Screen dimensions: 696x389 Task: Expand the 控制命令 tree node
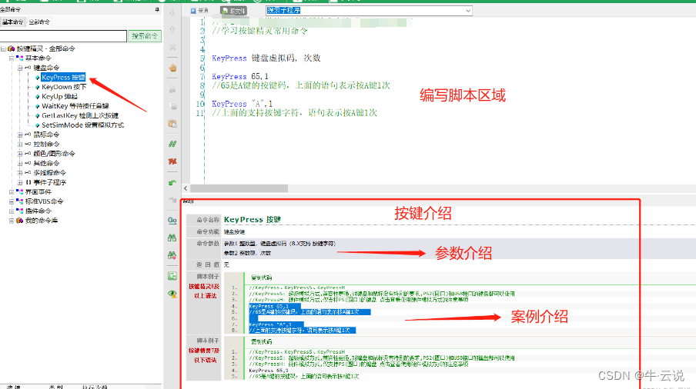pyautogui.click(x=20, y=144)
